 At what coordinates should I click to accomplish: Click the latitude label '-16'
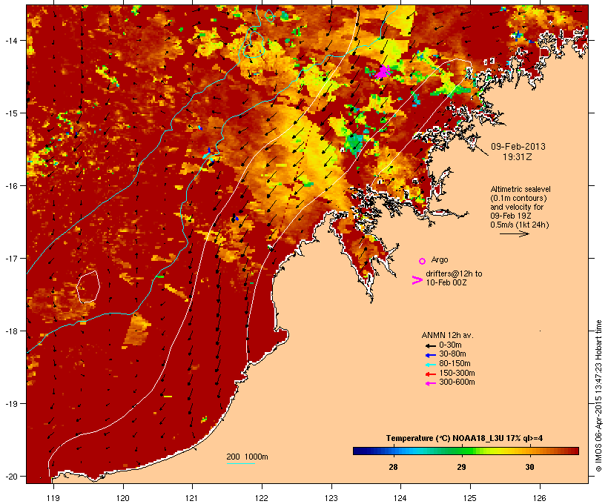tap(10, 186)
